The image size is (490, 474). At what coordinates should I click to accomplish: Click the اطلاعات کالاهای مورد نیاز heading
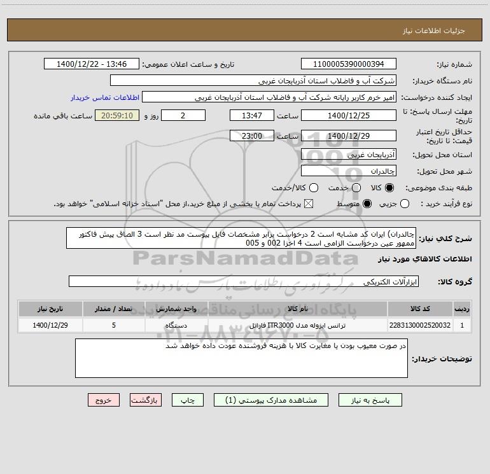[425, 259]
